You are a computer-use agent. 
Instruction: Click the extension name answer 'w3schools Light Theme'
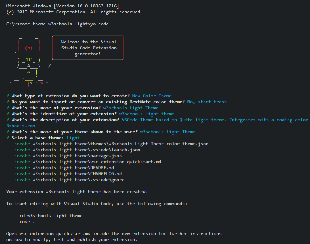[x=131, y=108]
